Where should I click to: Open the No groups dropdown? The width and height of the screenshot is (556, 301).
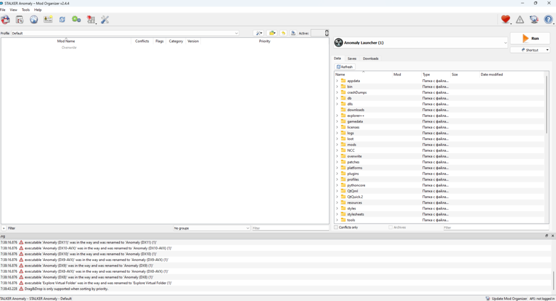click(x=211, y=228)
